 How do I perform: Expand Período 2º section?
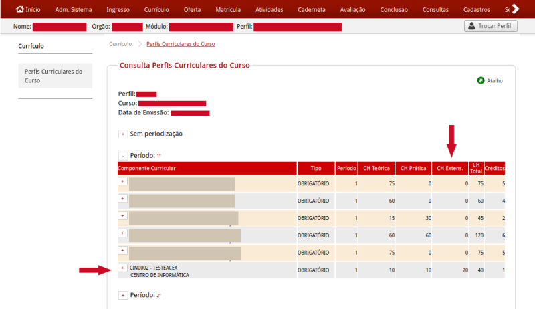click(123, 295)
